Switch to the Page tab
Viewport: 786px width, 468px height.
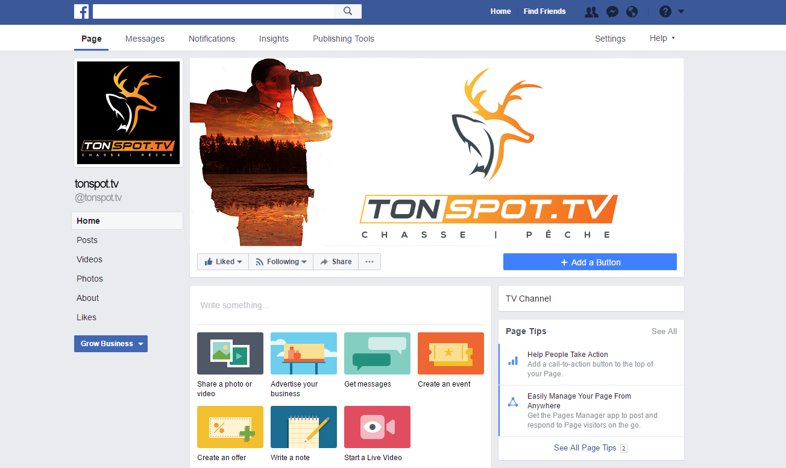click(x=92, y=39)
